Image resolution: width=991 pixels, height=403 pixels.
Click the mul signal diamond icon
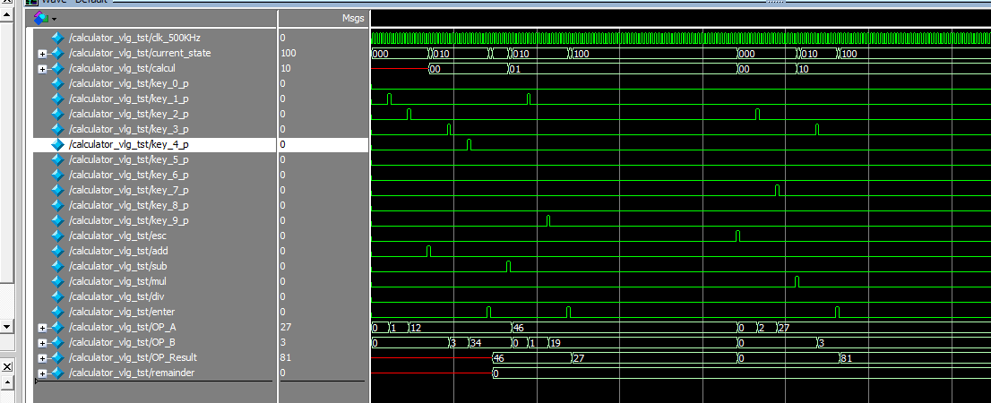pyautogui.click(x=58, y=281)
